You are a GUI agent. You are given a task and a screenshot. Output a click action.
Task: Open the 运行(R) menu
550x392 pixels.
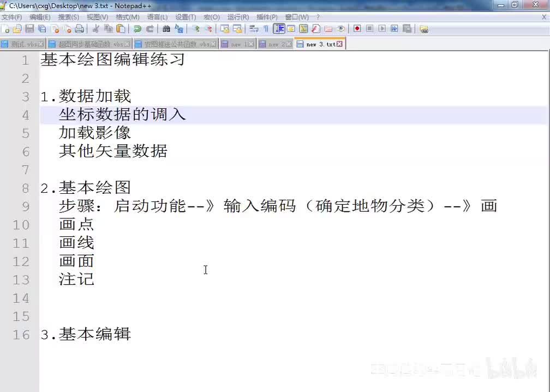pyautogui.click(x=238, y=17)
